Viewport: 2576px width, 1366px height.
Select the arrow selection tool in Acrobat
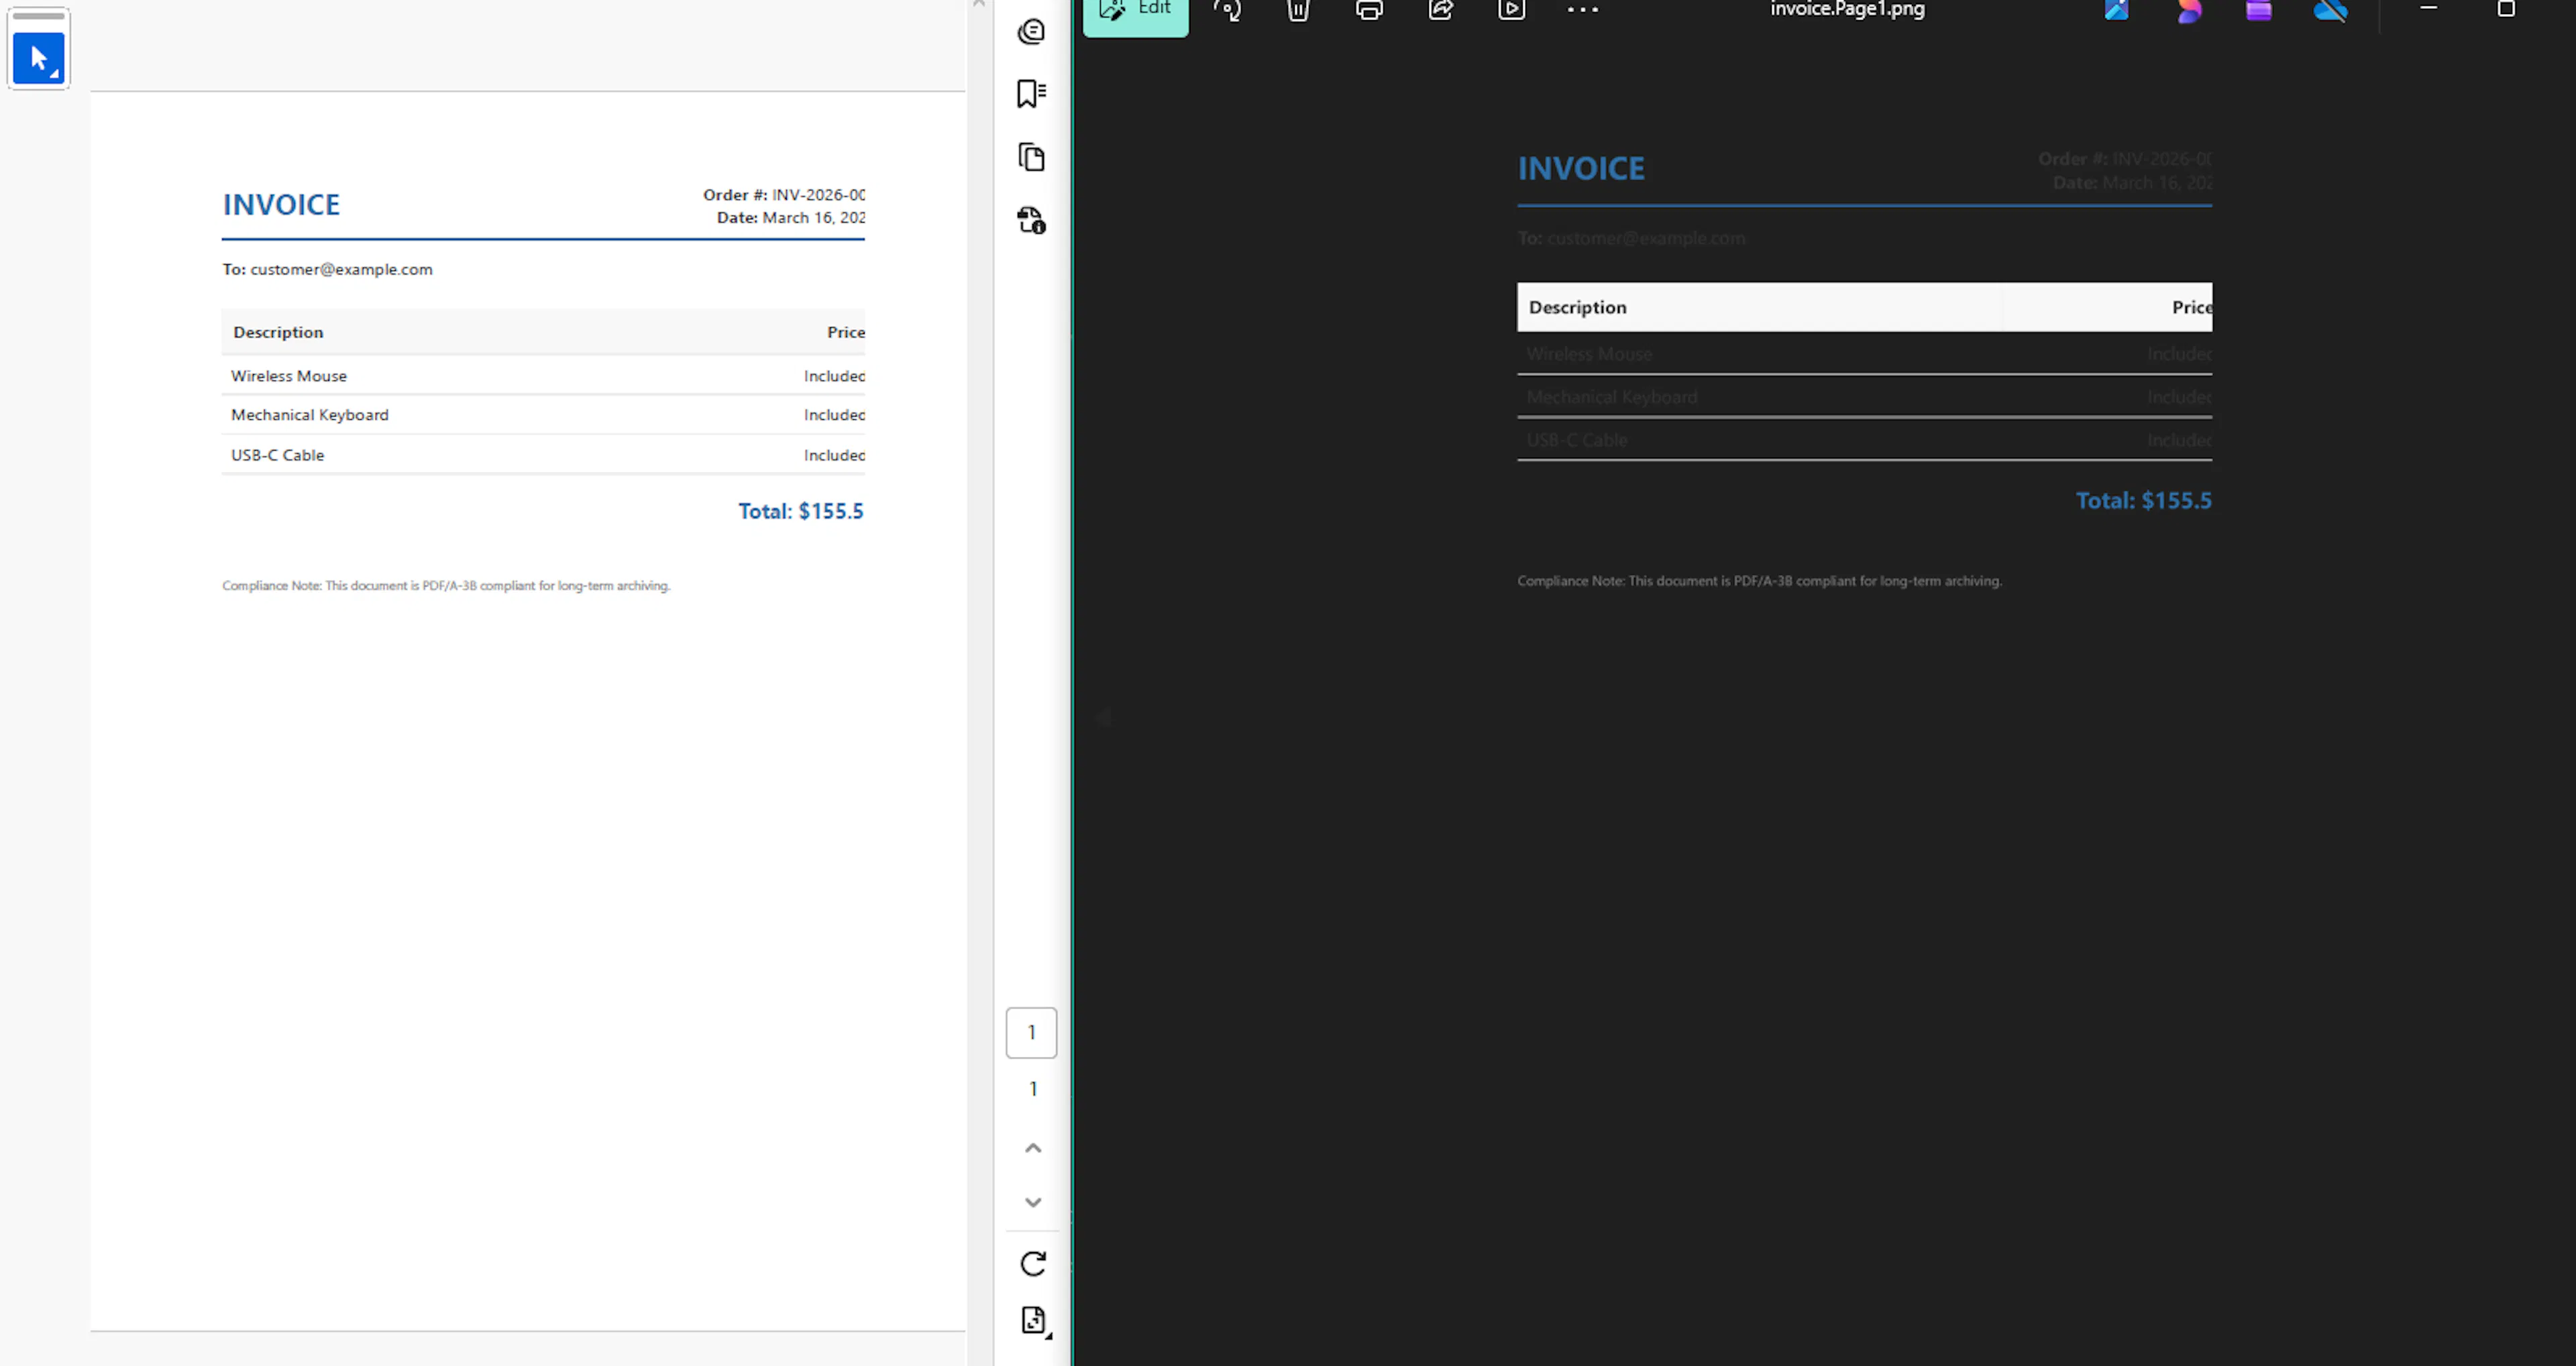pyautogui.click(x=39, y=59)
